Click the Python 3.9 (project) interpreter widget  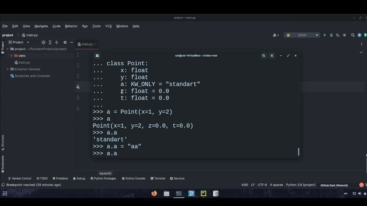300,185
